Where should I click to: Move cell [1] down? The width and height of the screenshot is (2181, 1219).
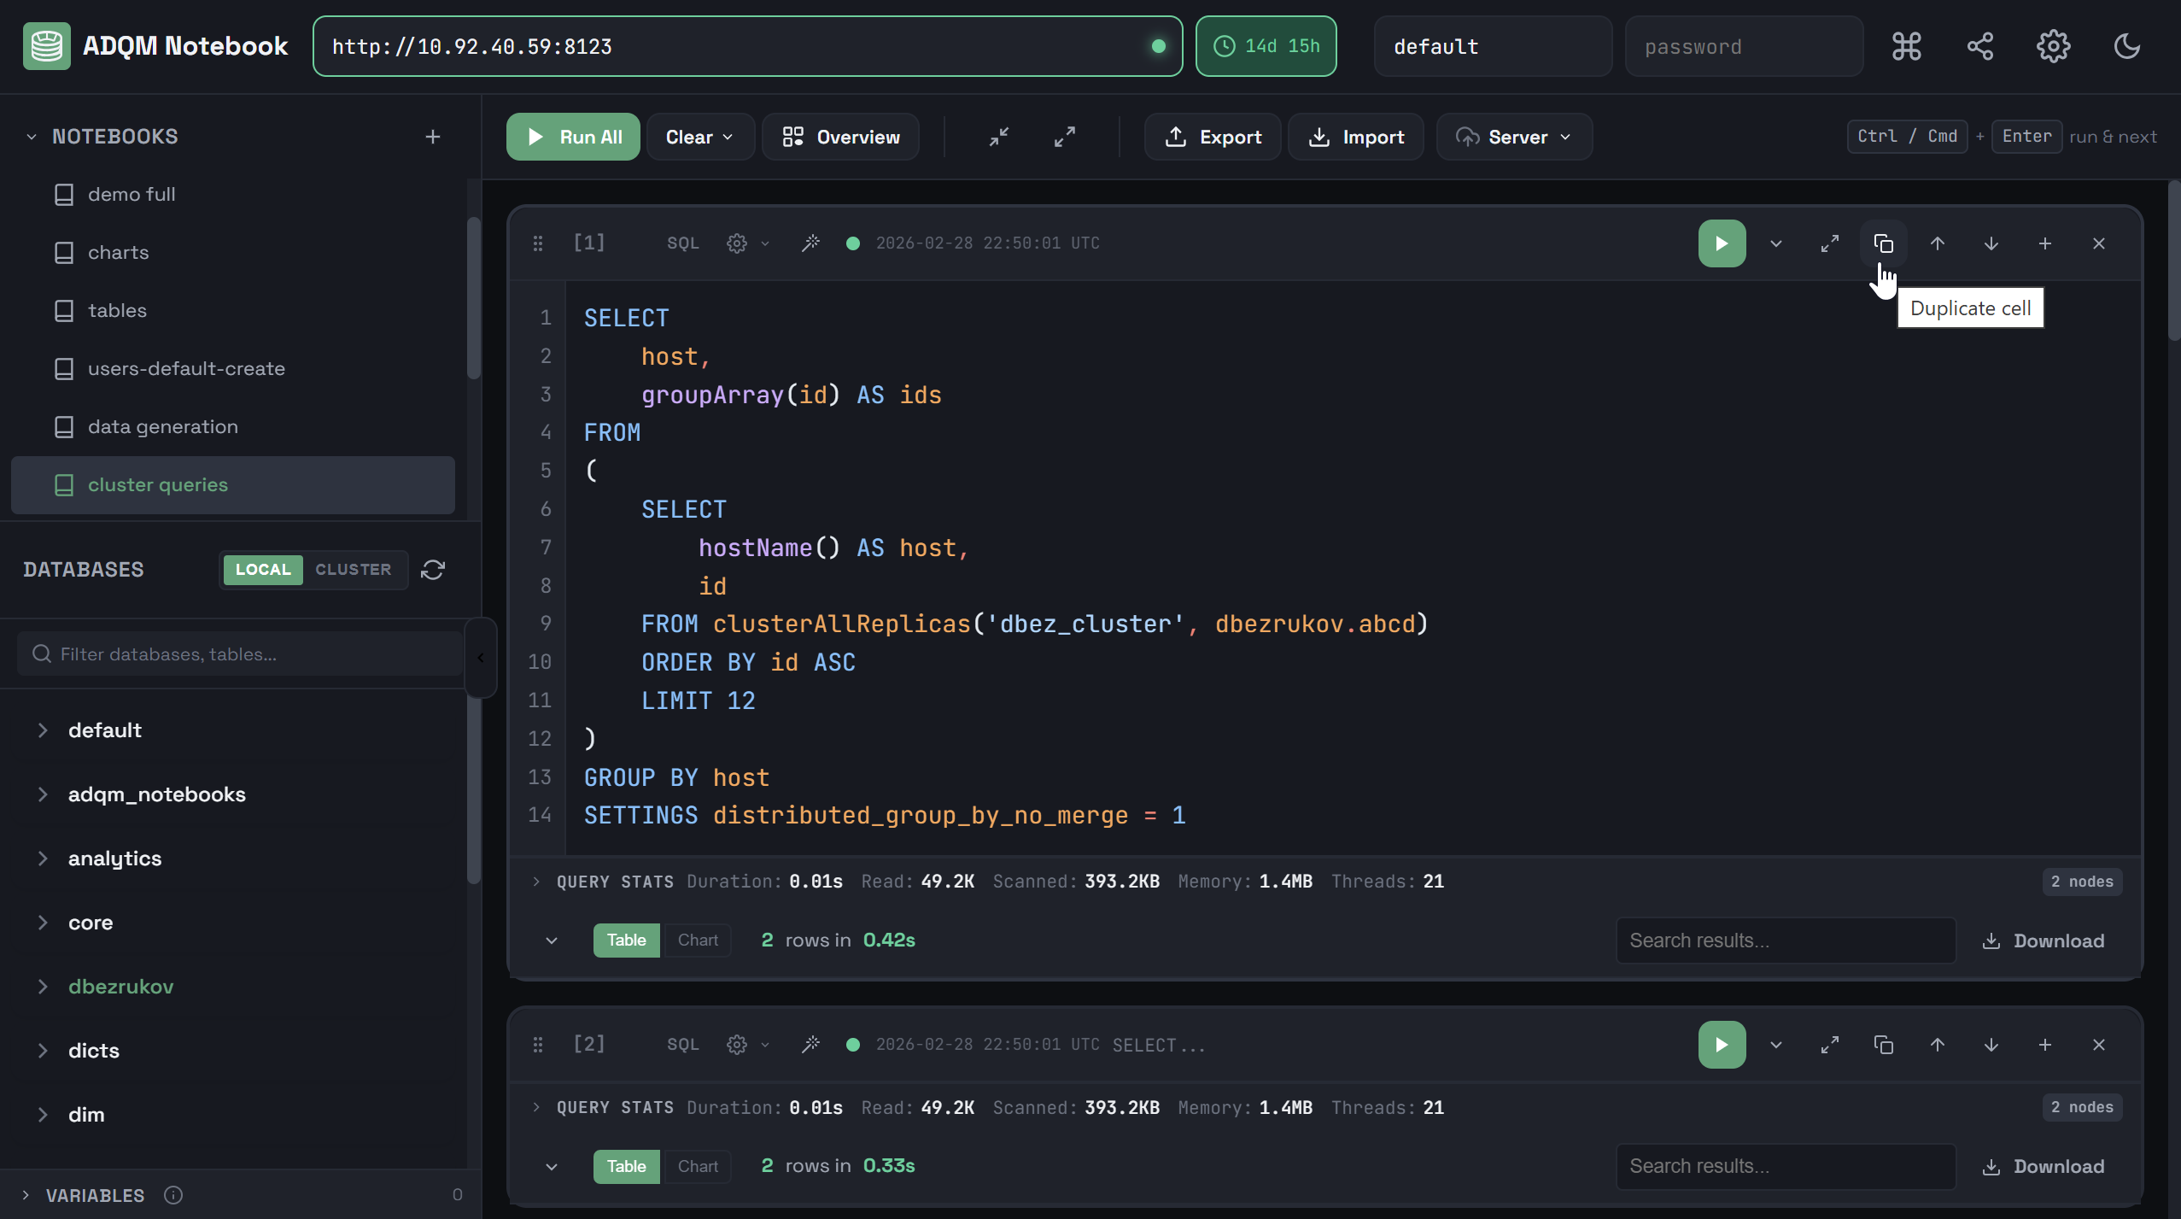pos(1991,243)
